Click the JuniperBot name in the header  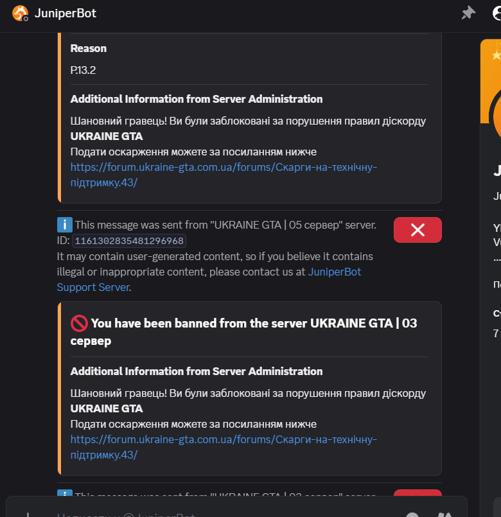pos(66,13)
